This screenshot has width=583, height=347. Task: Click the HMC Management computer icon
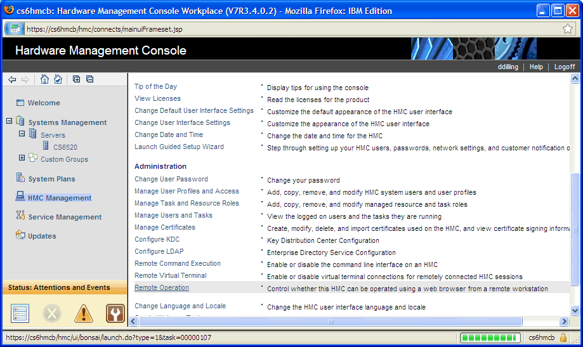click(x=20, y=196)
